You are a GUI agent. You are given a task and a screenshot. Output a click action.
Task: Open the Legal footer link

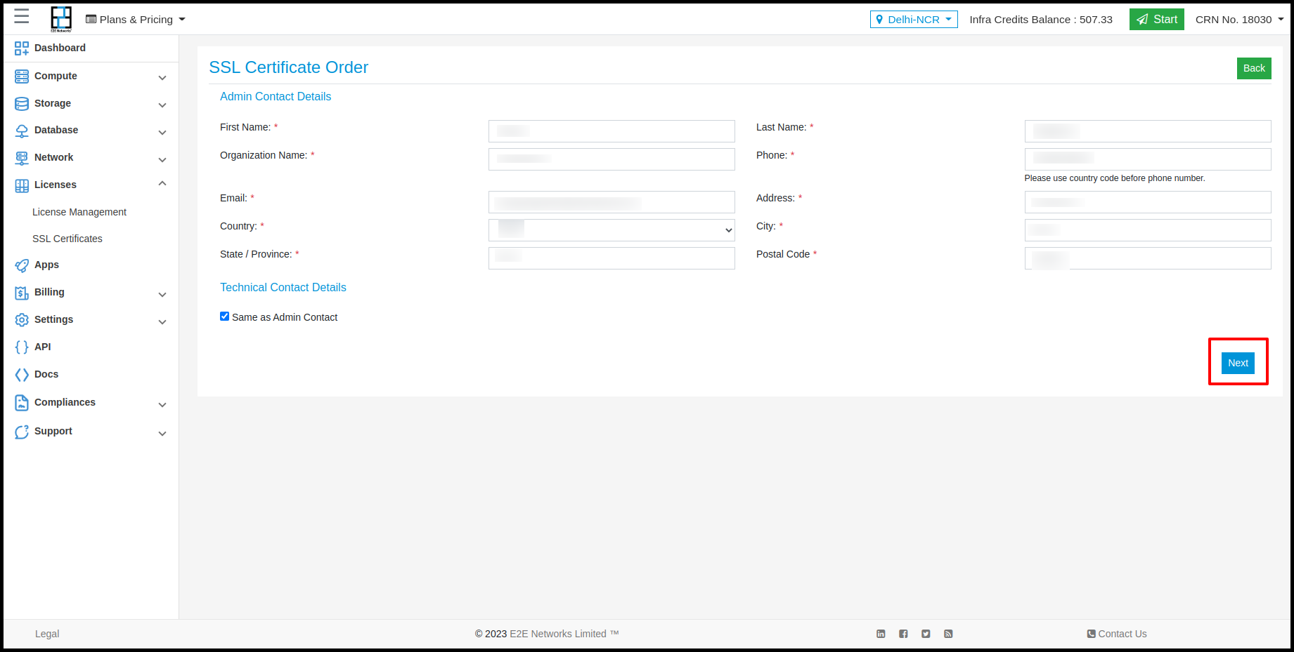[x=47, y=634]
